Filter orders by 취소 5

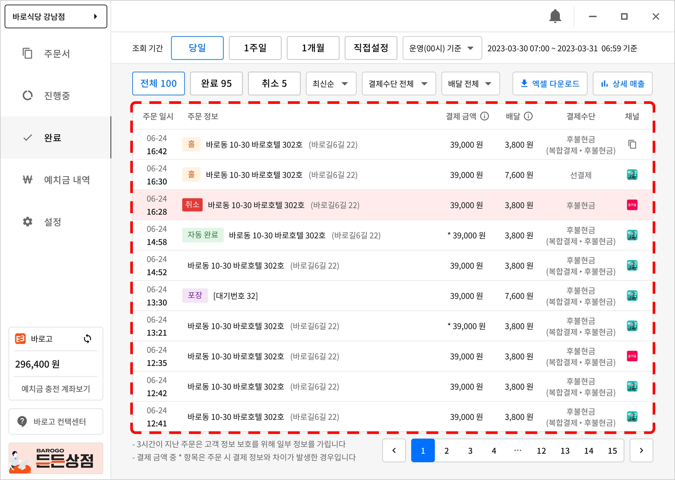pyautogui.click(x=274, y=83)
